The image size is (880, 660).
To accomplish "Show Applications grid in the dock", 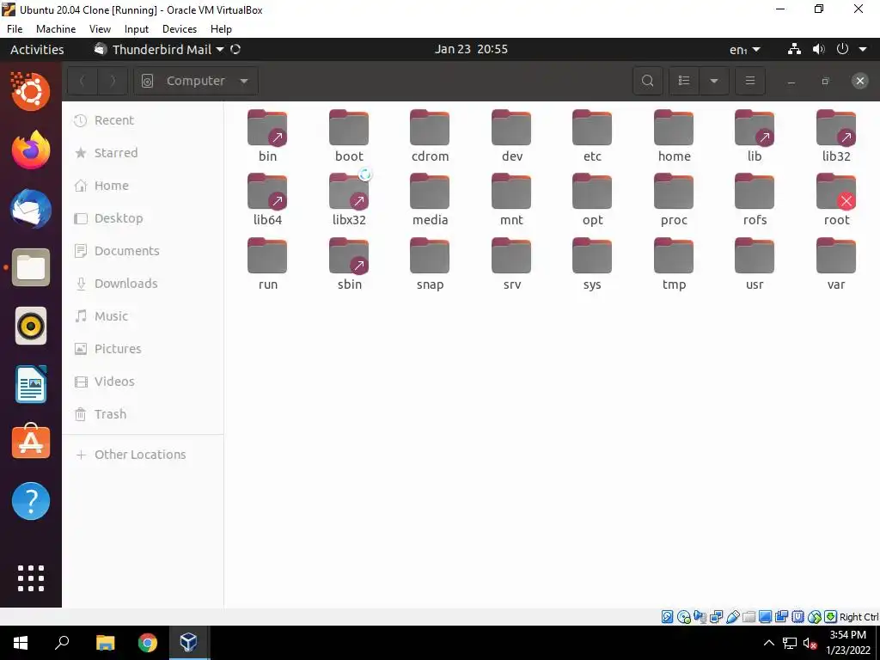I will coord(31,578).
